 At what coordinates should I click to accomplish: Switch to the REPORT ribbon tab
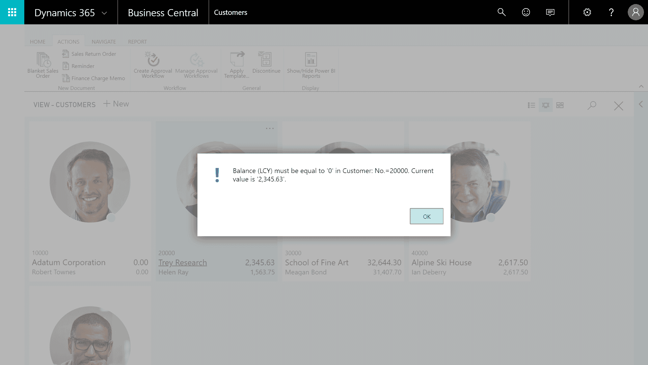coord(137,42)
